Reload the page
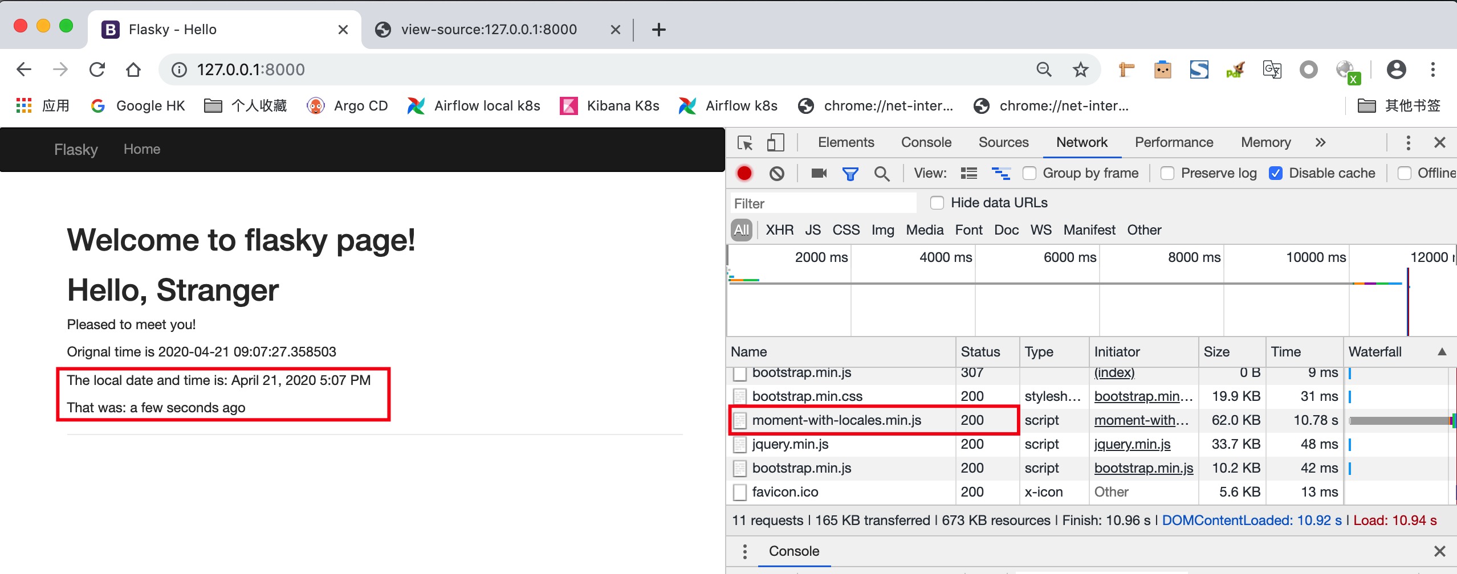Viewport: 1457px width, 574px height. (97, 69)
